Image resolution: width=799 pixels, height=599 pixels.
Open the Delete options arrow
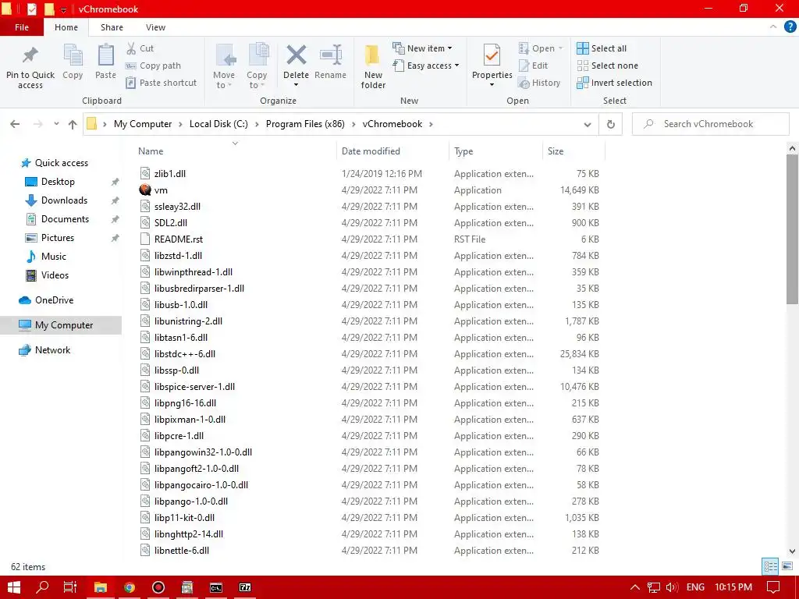click(x=296, y=85)
